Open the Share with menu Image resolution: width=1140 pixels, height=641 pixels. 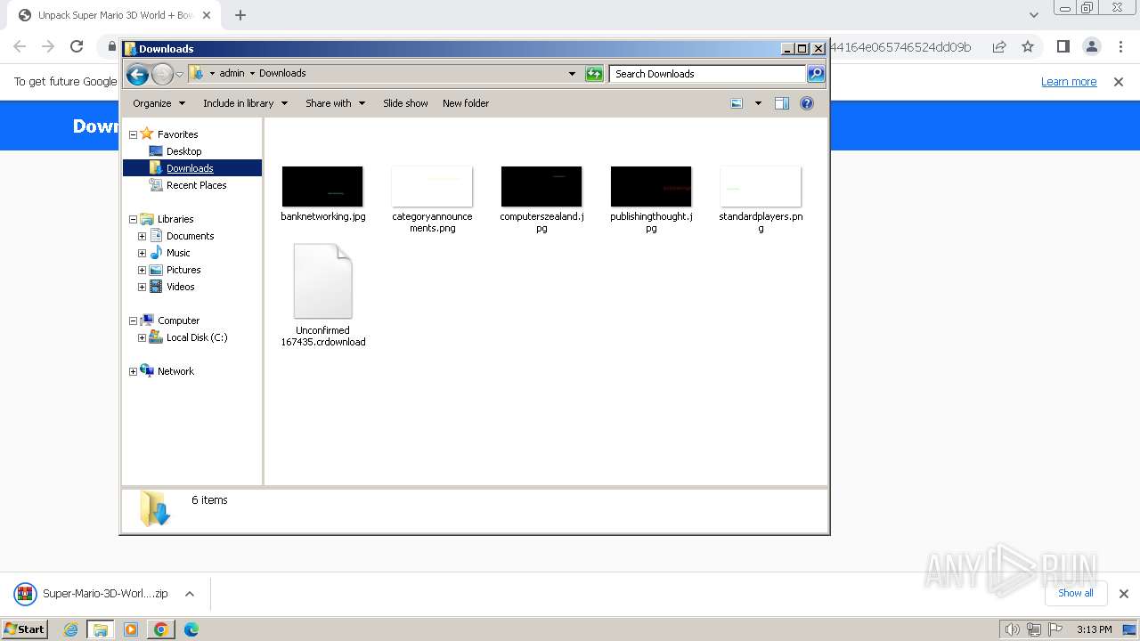click(x=335, y=103)
